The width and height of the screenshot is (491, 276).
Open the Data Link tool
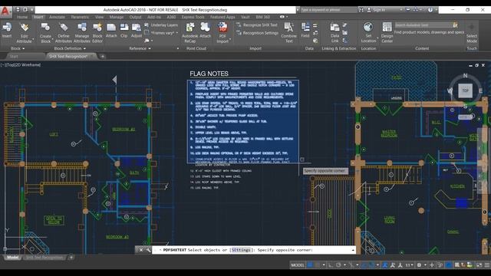click(x=334, y=32)
